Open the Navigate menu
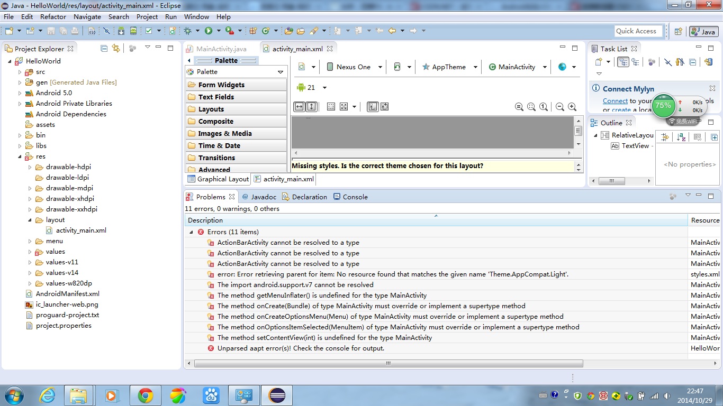 (87, 16)
